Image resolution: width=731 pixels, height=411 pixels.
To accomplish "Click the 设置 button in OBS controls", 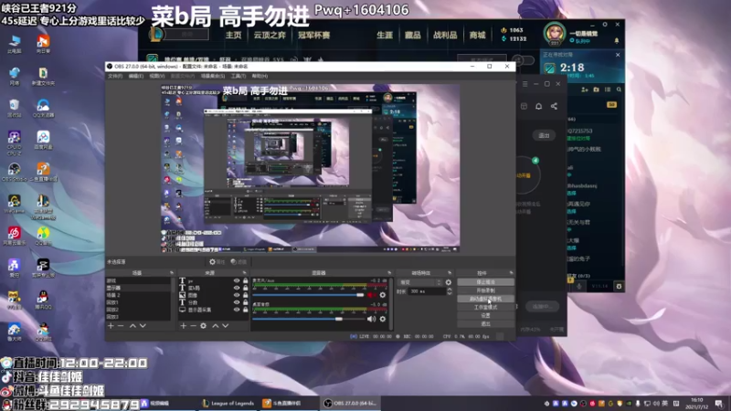I will (x=486, y=315).
